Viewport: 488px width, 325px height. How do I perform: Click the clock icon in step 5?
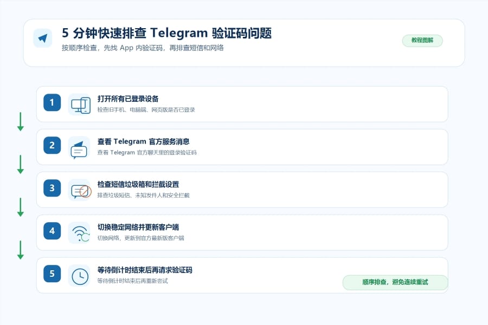[x=80, y=276]
